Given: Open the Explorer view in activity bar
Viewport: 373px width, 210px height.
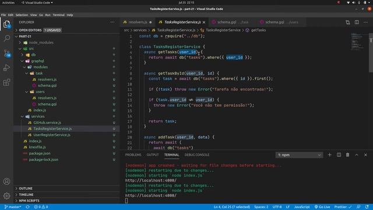Looking at the screenshot, I should click(6, 24).
